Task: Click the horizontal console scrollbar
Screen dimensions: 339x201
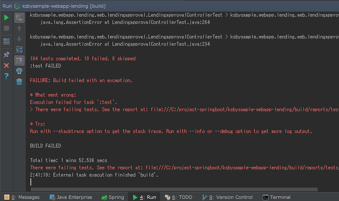Action: pos(174,189)
